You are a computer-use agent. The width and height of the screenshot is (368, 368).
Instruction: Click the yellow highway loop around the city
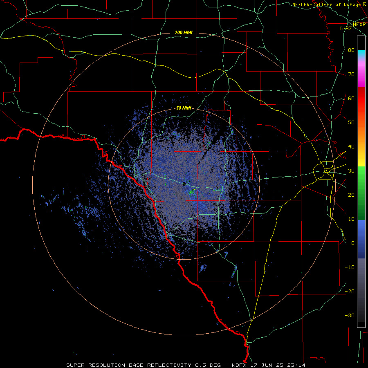[324, 171]
